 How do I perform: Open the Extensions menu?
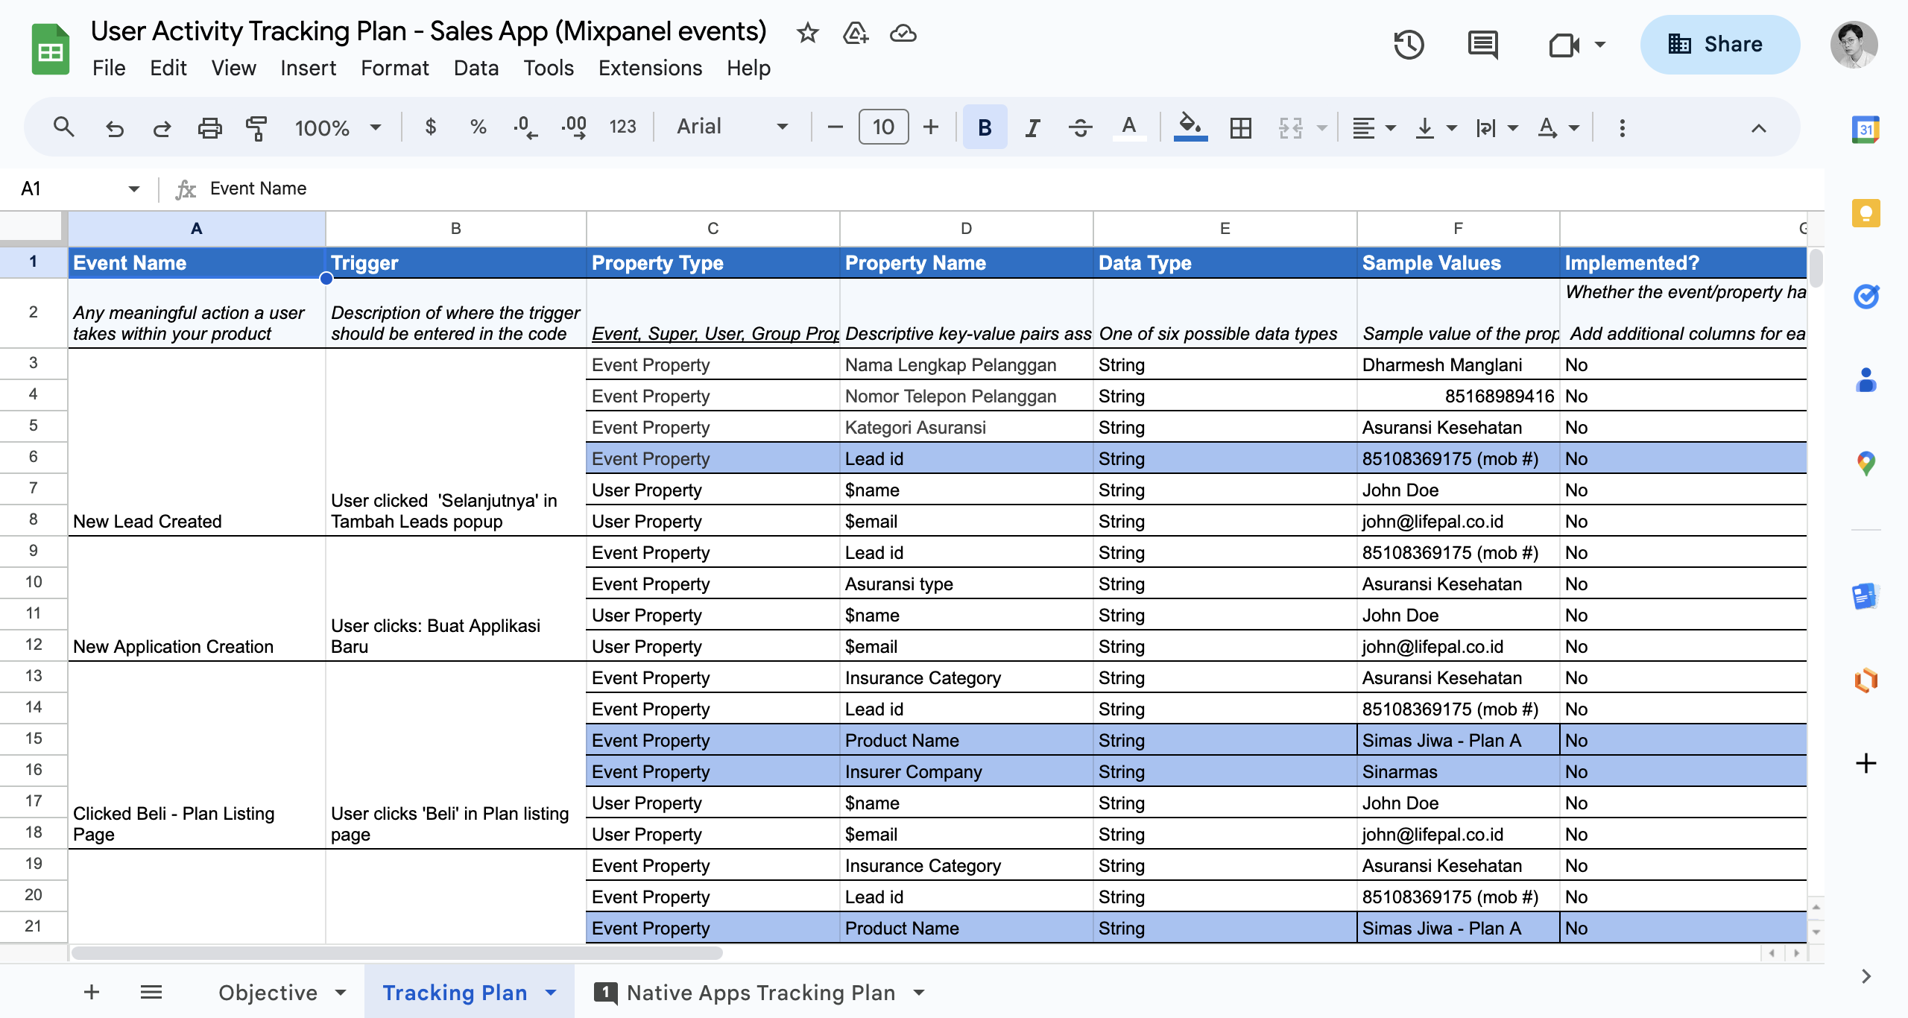pos(650,68)
